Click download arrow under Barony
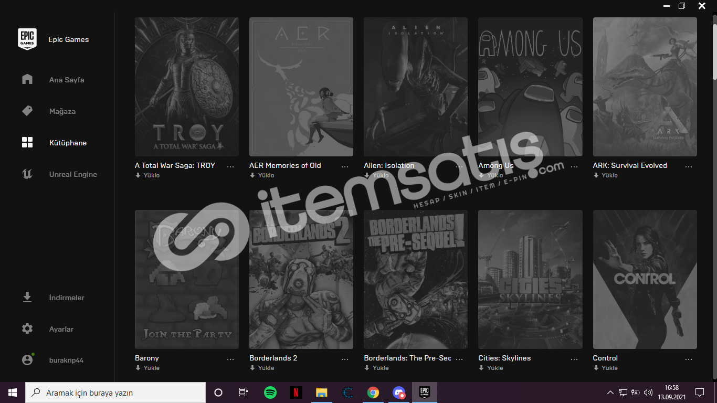The width and height of the screenshot is (717, 403). click(138, 368)
